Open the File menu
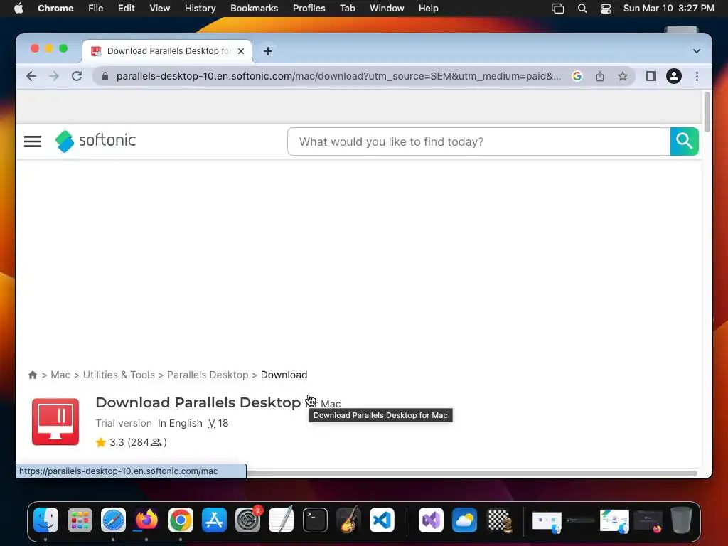 point(96,9)
